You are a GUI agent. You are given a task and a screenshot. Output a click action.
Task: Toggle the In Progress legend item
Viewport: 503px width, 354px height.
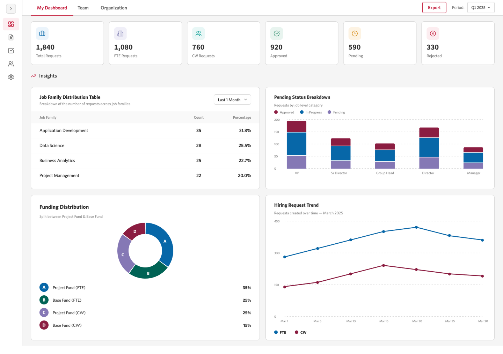pos(311,112)
